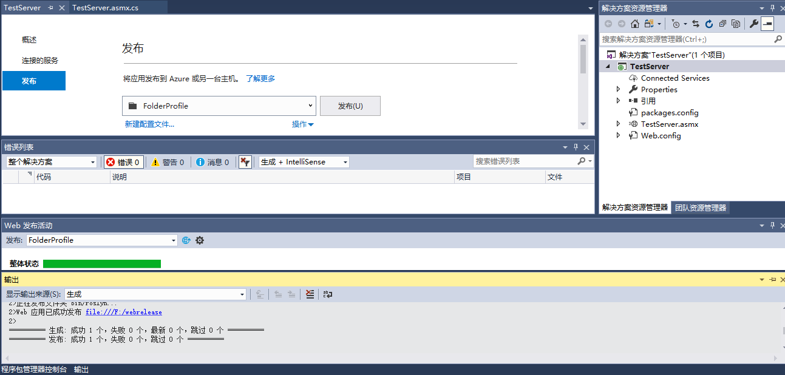Click the collapse all icon in Solution Explorer
The image size is (785, 375).
pyautogui.click(x=722, y=24)
